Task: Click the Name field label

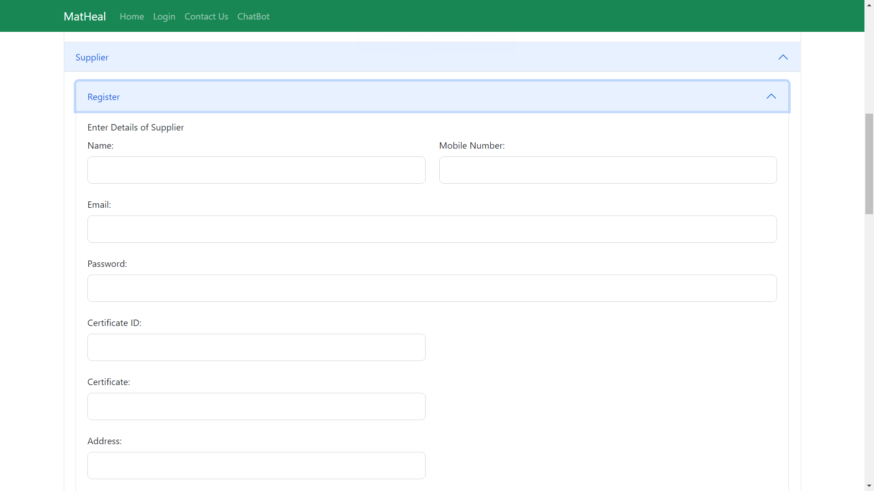Action: [100, 145]
